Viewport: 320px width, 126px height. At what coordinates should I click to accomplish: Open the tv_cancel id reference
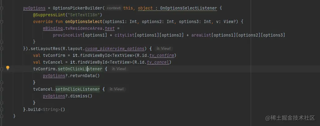point(158,62)
